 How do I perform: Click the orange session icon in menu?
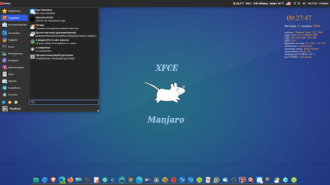[x=10, y=102]
